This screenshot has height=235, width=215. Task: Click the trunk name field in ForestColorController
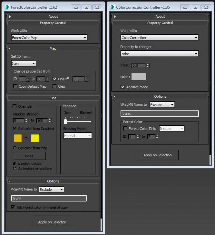[49, 198]
